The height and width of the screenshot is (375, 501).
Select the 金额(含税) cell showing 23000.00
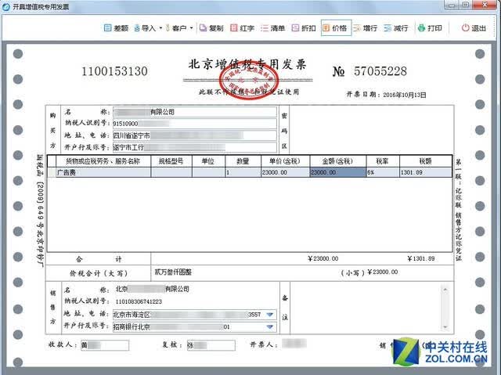pos(337,172)
